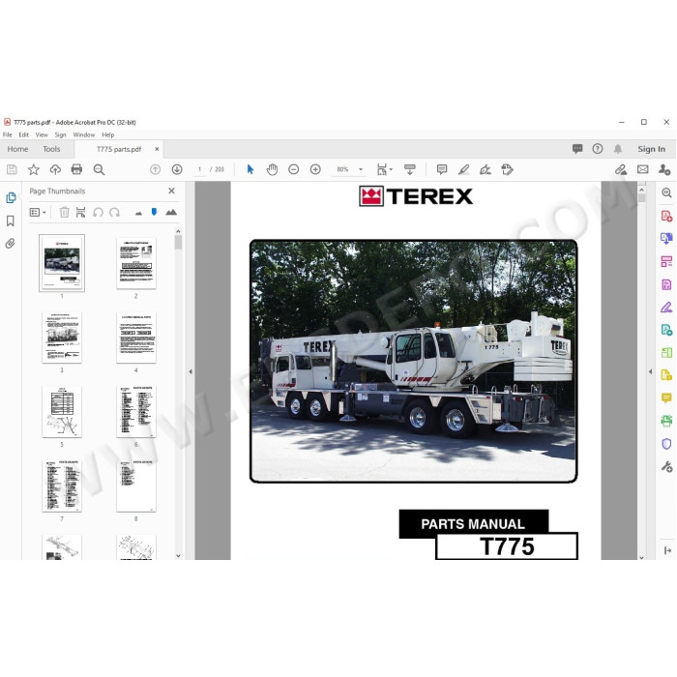The width and height of the screenshot is (677, 677).
Task: Select page 3 thumbnail
Action: click(62, 338)
